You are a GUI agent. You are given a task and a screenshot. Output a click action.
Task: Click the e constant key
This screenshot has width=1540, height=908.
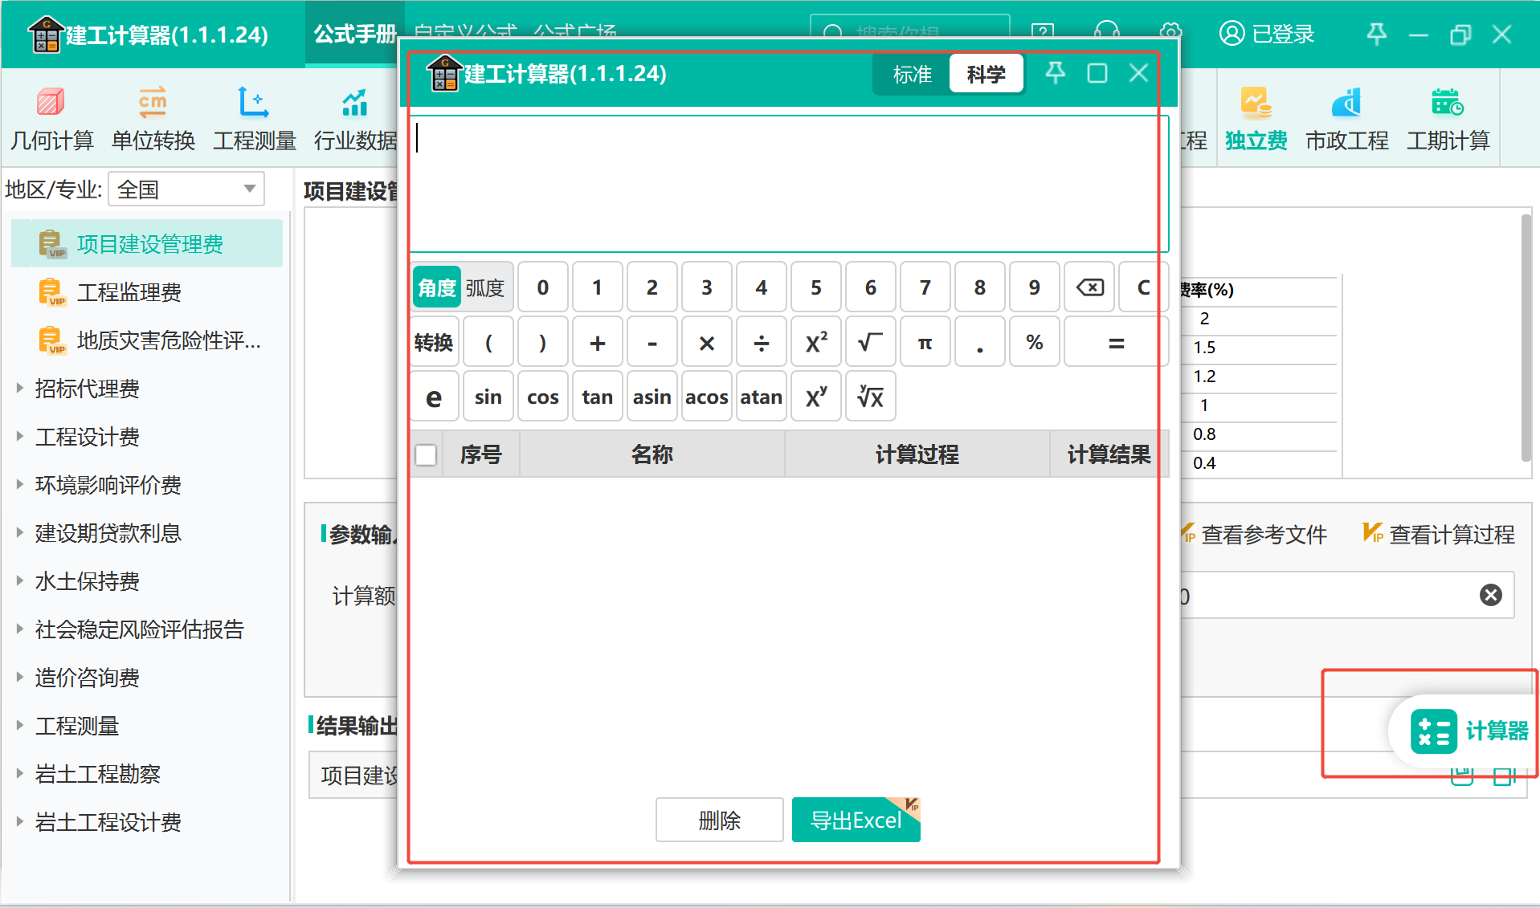click(434, 397)
